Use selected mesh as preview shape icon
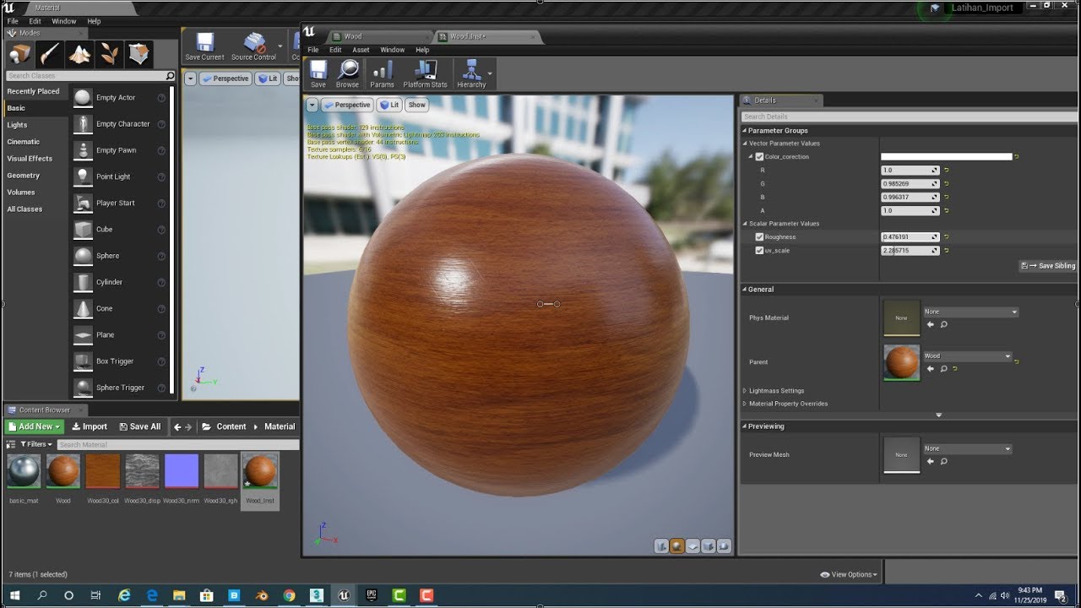The height and width of the screenshot is (608, 1081). coord(725,546)
